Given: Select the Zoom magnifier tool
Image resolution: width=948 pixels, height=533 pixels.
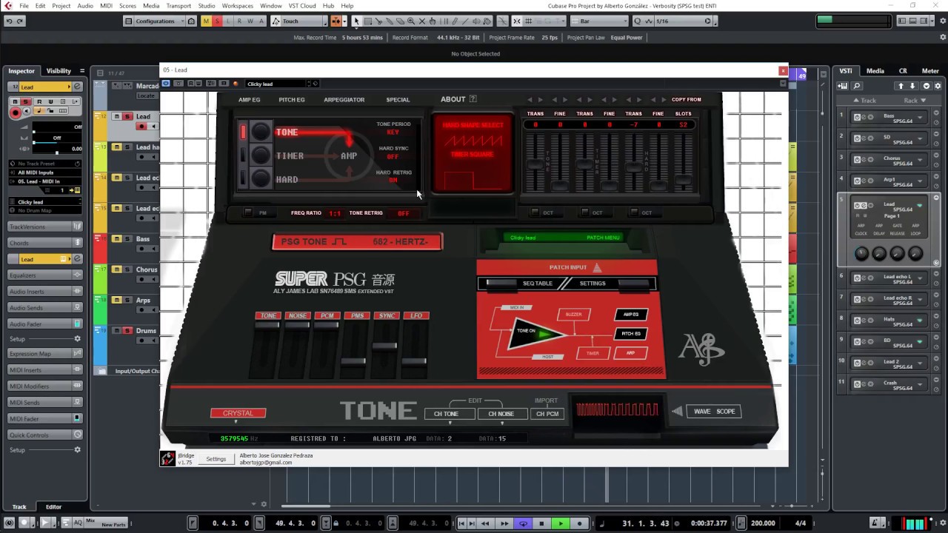Looking at the screenshot, I should (x=411, y=21).
